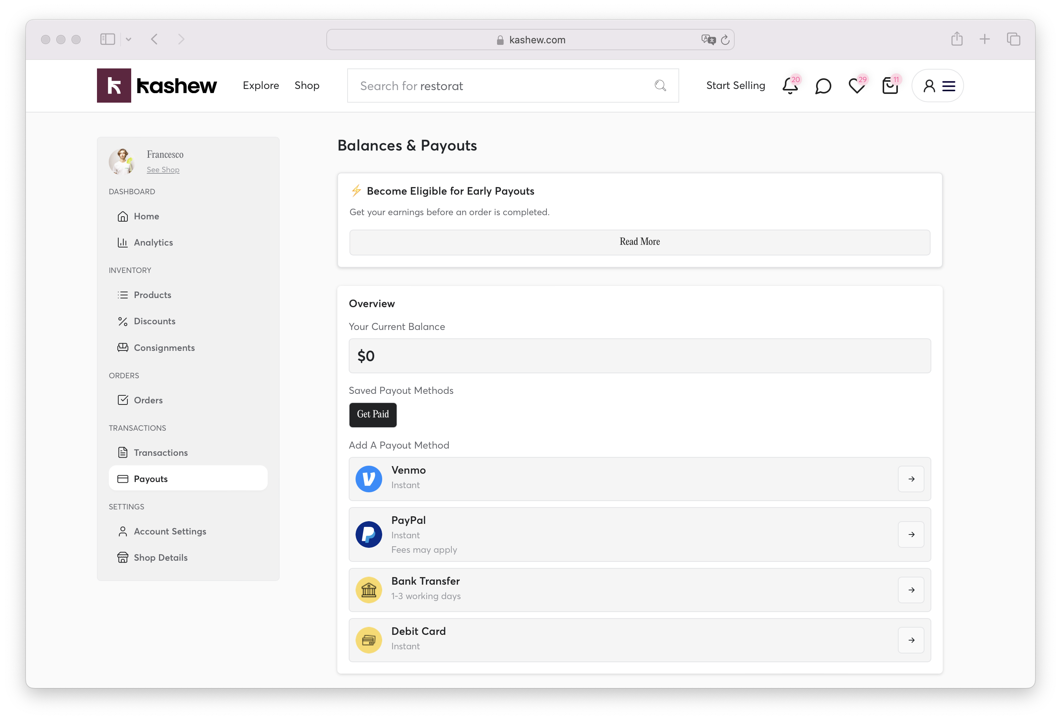
Task: Click the Read More button
Action: click(640, 242)
